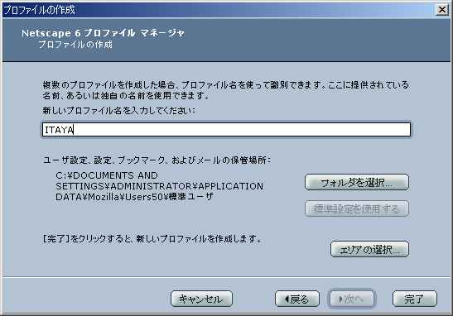Screen dimensions: 453x316
Task: Click the [完了]をクリックすると instruction text
Action: pos(152,239)
